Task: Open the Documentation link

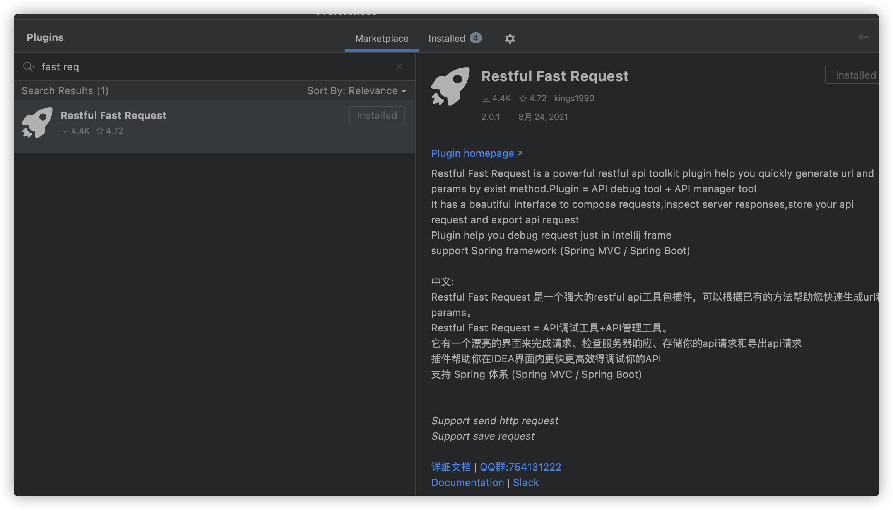Action: [467, 482]
